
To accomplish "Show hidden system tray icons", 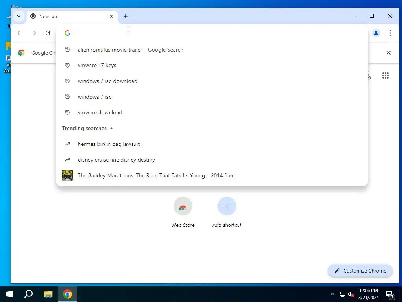I will (332, 294).
